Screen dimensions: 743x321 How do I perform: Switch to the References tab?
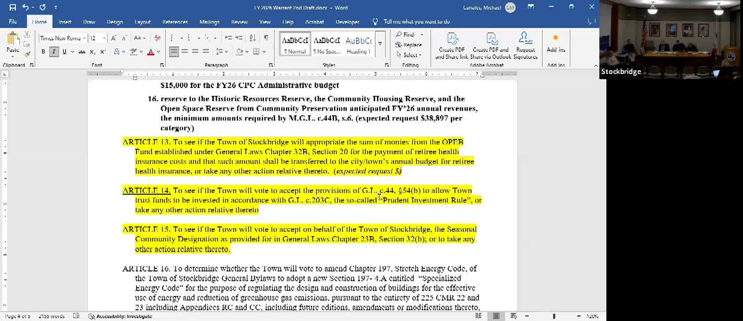[x=175, y=22]
